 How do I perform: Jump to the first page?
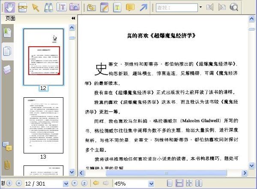9,183
